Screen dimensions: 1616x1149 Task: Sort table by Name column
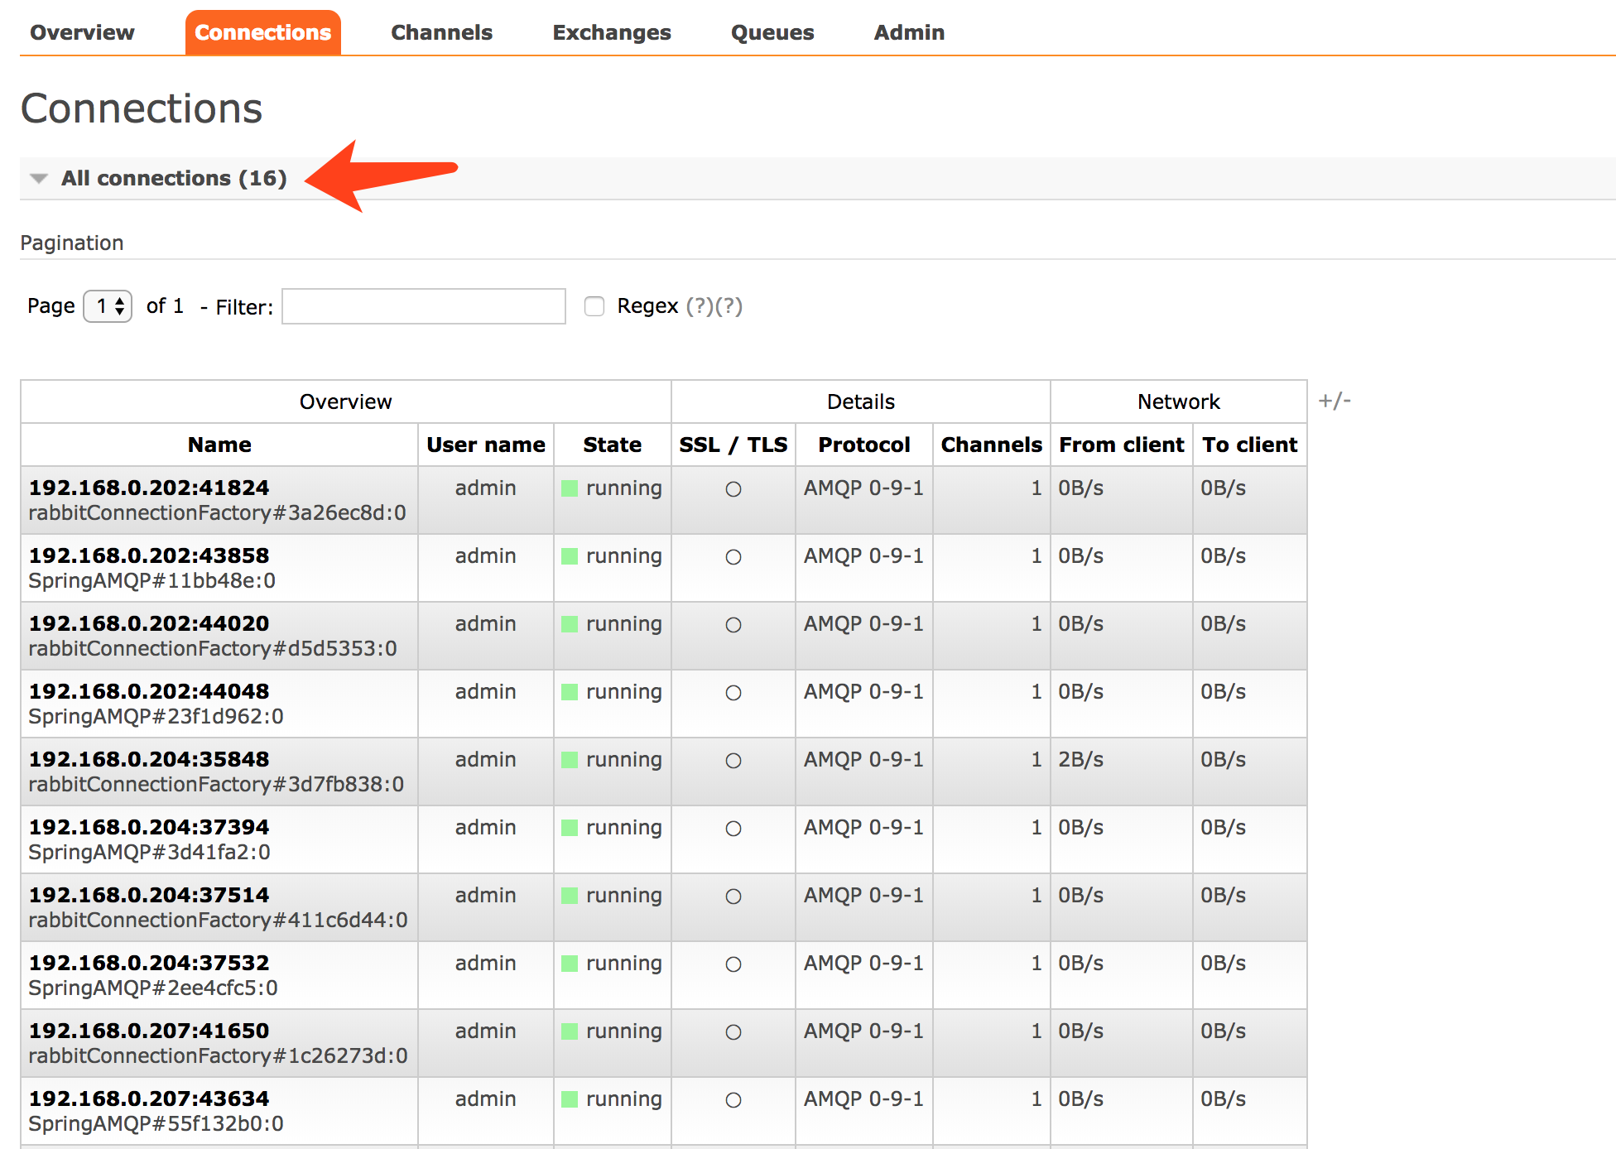click(219, 445)
